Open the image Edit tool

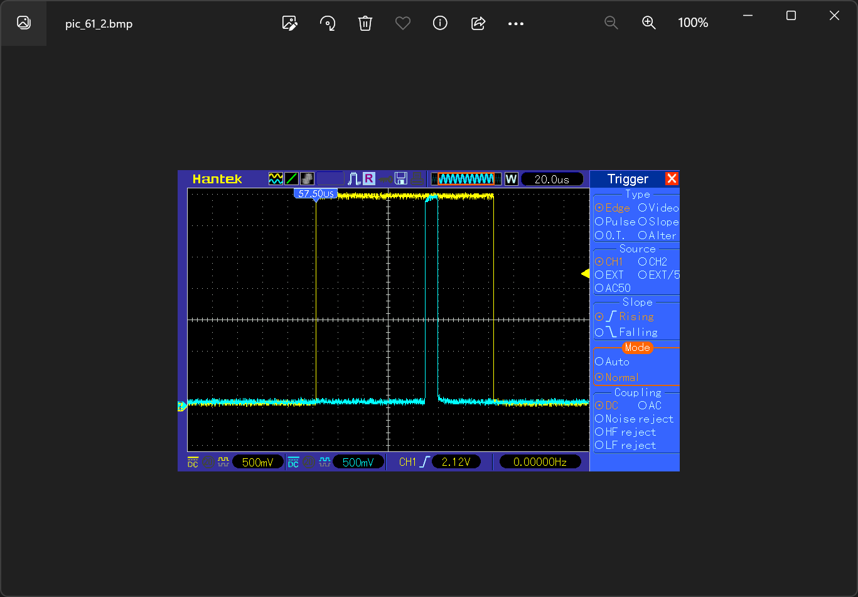coord(289,23)
